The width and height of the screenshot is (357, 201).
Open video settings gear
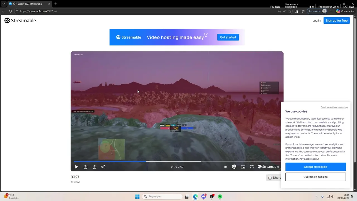234,167
